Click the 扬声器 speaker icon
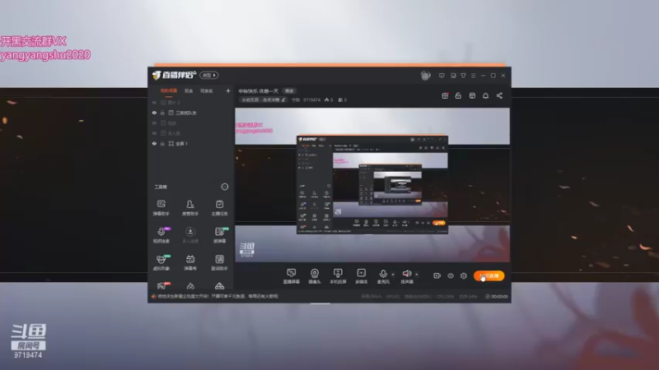Screen dimensions: 659x370 [x=407, y=274]
